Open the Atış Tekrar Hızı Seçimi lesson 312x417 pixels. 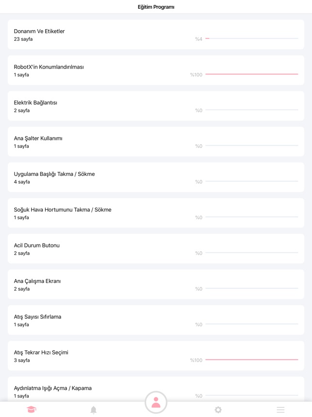[x=156, y=355]
